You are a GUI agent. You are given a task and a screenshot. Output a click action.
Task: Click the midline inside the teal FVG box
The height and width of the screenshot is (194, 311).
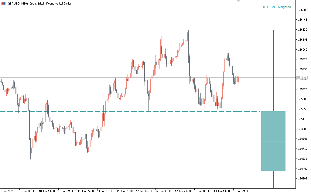[x=273, y=141]
